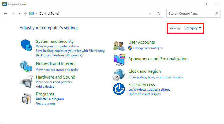224x124 pixels.
Task: Open Programs disc box icon
Action: [x=27, y=98]
